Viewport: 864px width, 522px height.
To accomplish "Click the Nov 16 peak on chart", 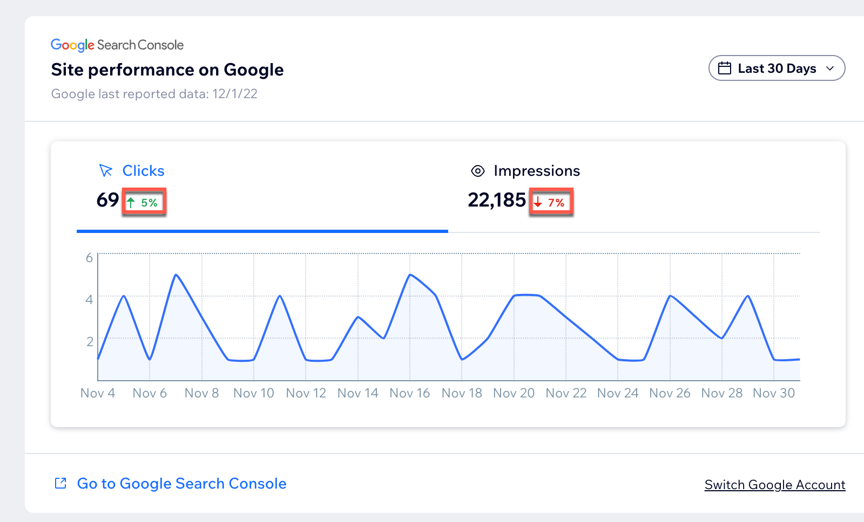I will coord(410,275).
